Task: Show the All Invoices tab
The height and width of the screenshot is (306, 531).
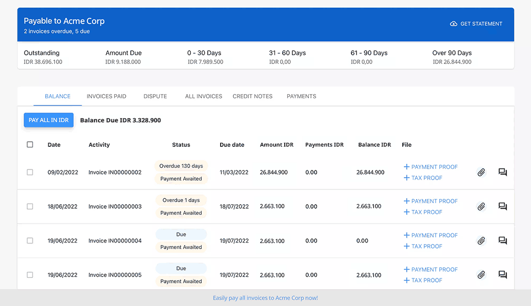Action: (204, 96)
